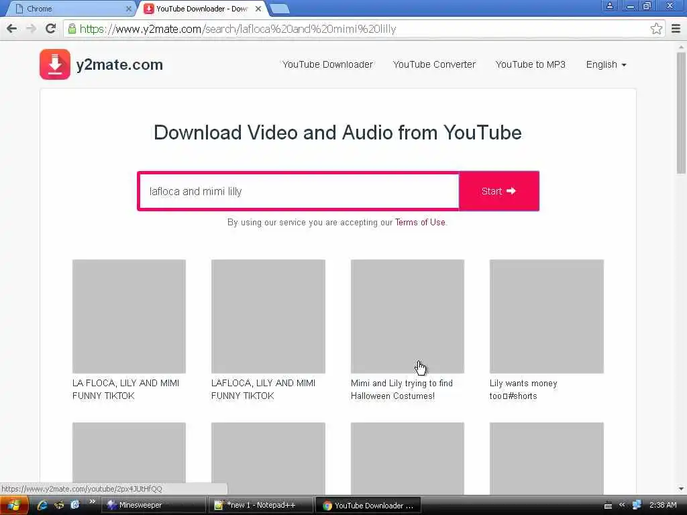Click the pink Start button
The image size is (687, 515).
(x=498, y=191)
